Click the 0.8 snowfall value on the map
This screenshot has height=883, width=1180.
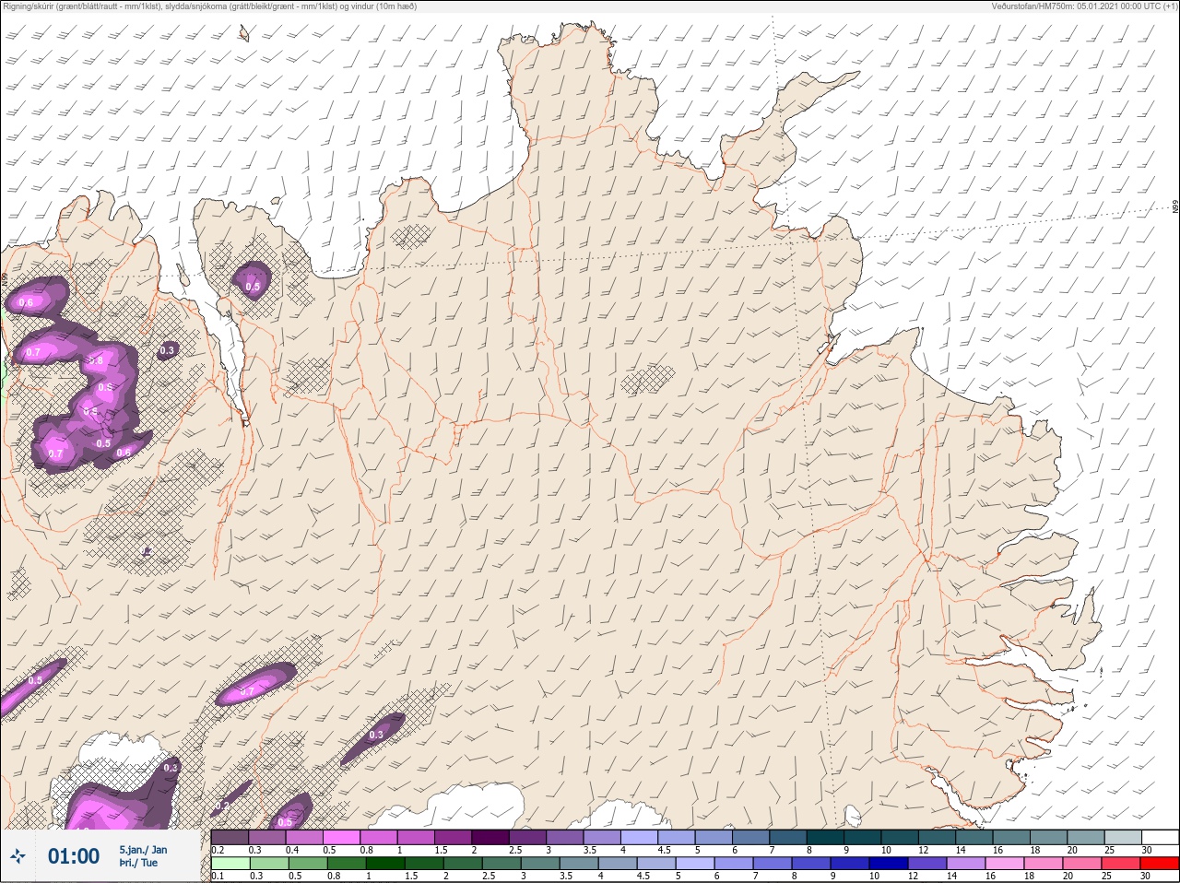tap(95, 361)
